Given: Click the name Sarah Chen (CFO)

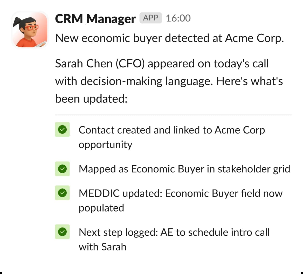Looking at the screenshot, I should click(x=100, y=64).
